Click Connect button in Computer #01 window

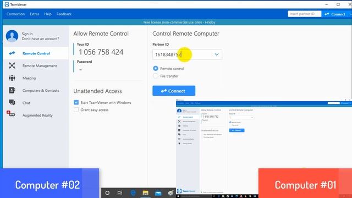coord(237,130)
